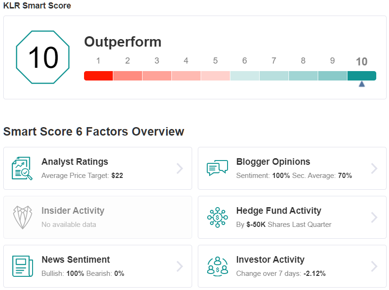Click the Investor Activity people icon

tap(217, 266)
